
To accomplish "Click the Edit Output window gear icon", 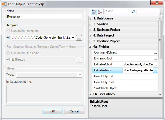I will tap(4, 4).
